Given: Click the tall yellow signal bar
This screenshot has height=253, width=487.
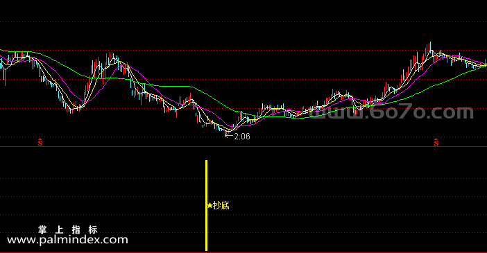Looking at the screenshot, I should (x=206, y=205).
